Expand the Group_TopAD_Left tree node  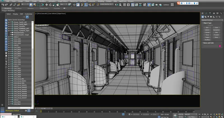coord(9,22)
